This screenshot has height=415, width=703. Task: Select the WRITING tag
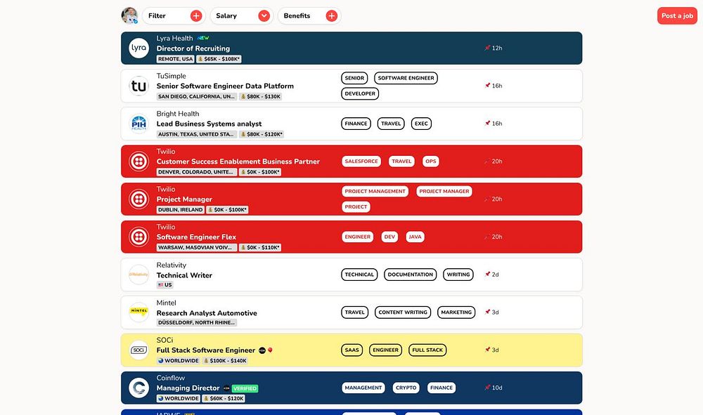(x=458, y=275)
